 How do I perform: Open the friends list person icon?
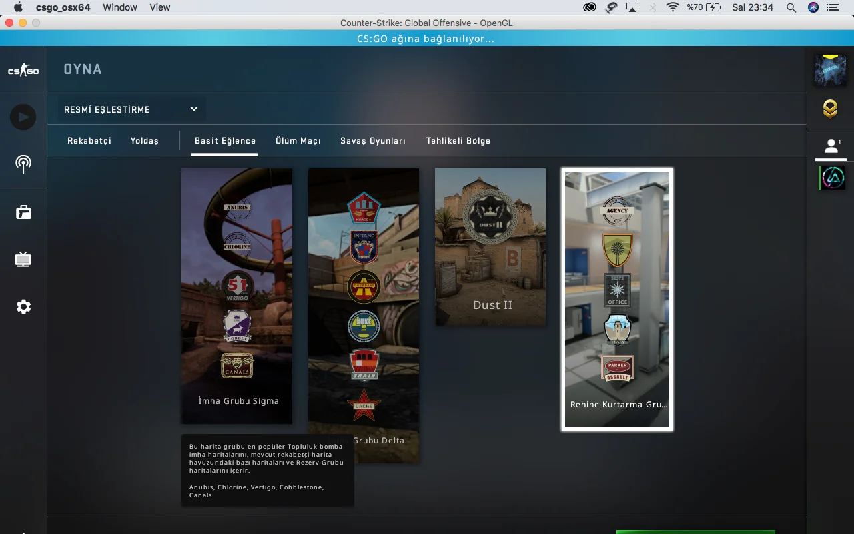(x=831, y=146)
